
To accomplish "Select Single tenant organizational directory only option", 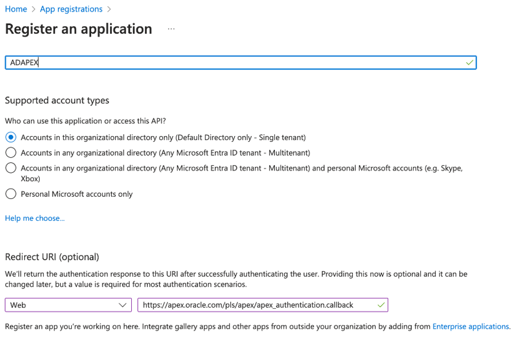I will [x=10, y=138].
